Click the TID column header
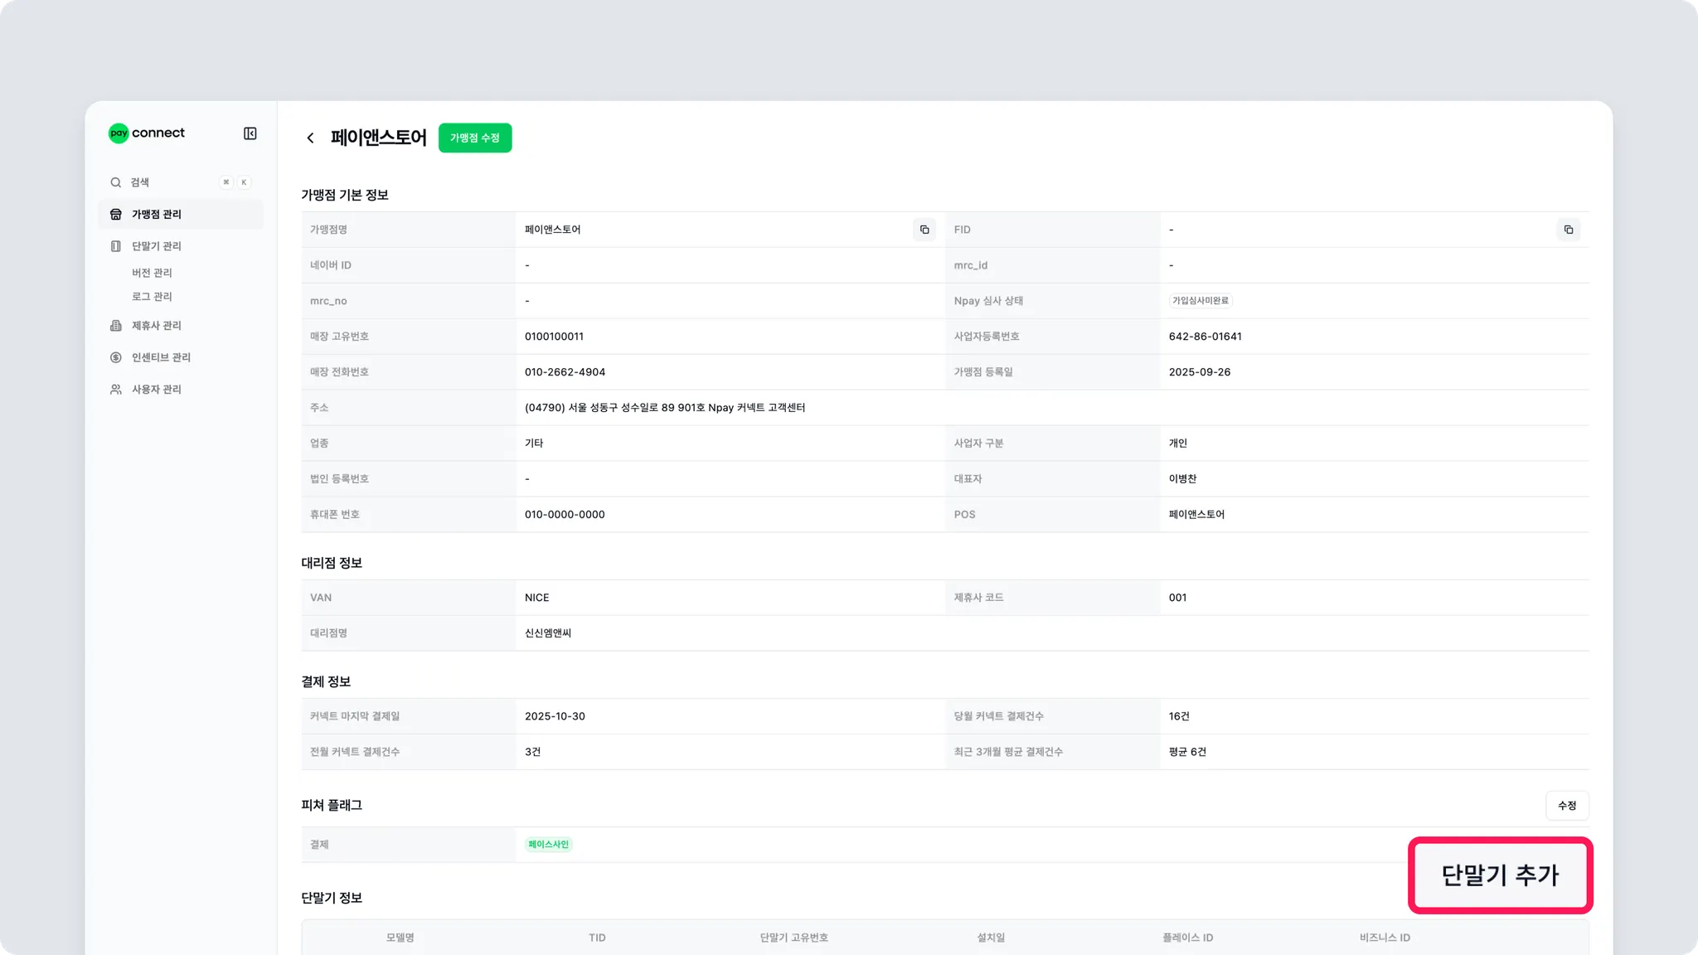The width and height of the screenshot is (1698, 955). (597, 938)
